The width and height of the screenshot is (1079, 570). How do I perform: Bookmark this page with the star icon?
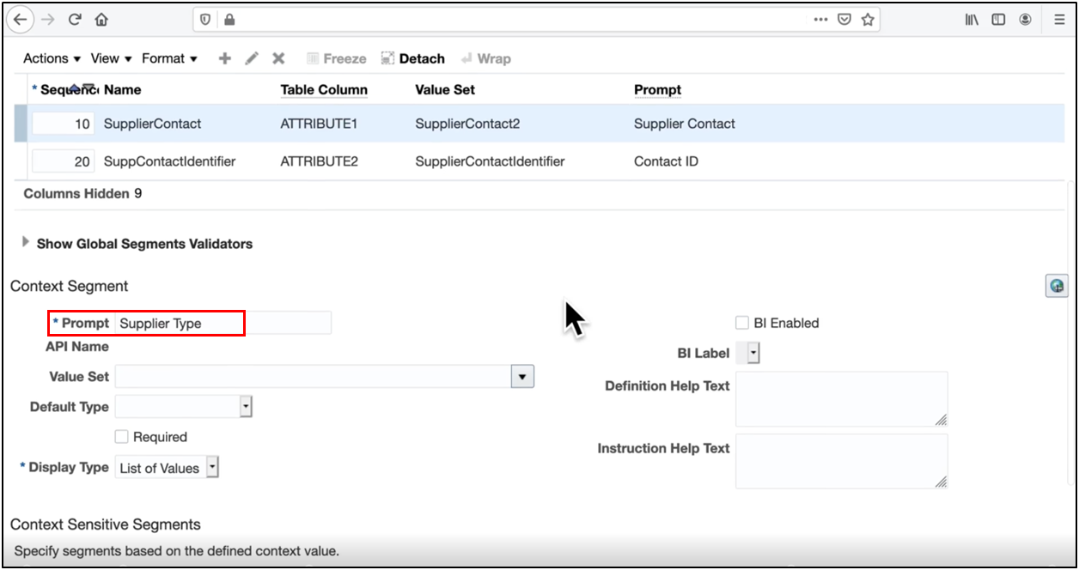[x=868, y=19]
